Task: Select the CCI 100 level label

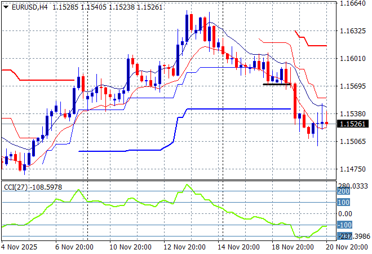Action: (x=343, y=203)
